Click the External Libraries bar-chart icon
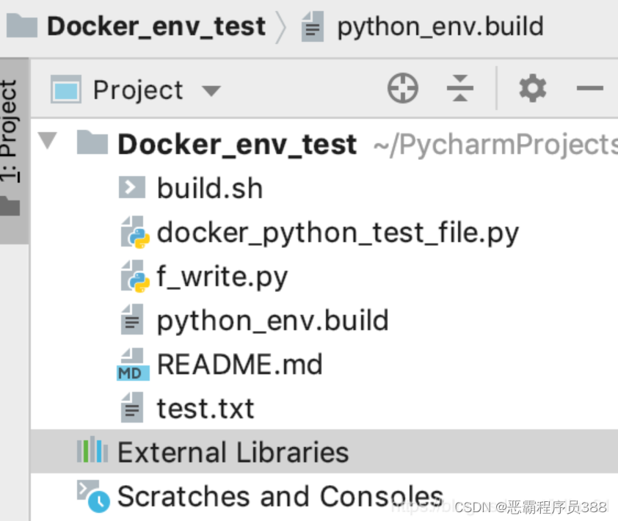The image size is (618, 521). [x=92, y=451]
